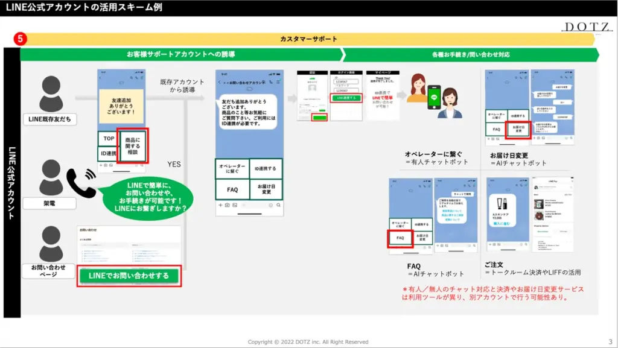The image size is (618, 348).
Task: Click the green LINEでお問い合わせする button
Action: click(129, 276)
